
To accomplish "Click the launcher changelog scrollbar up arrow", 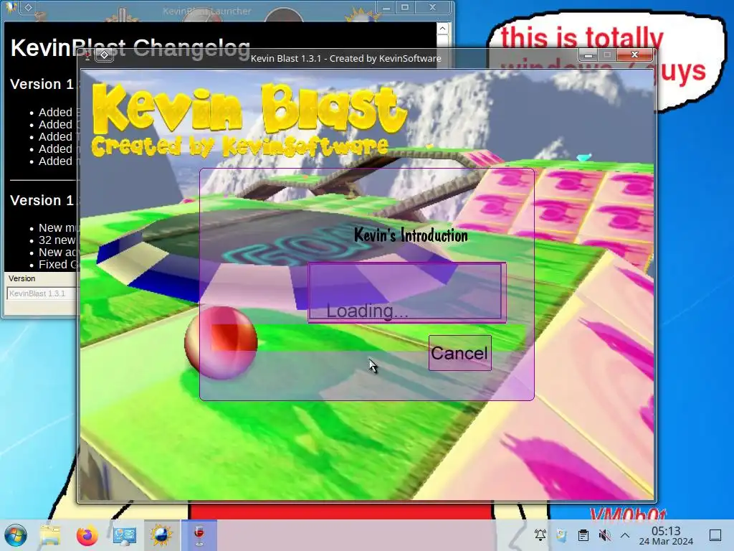I will (442, 29).
